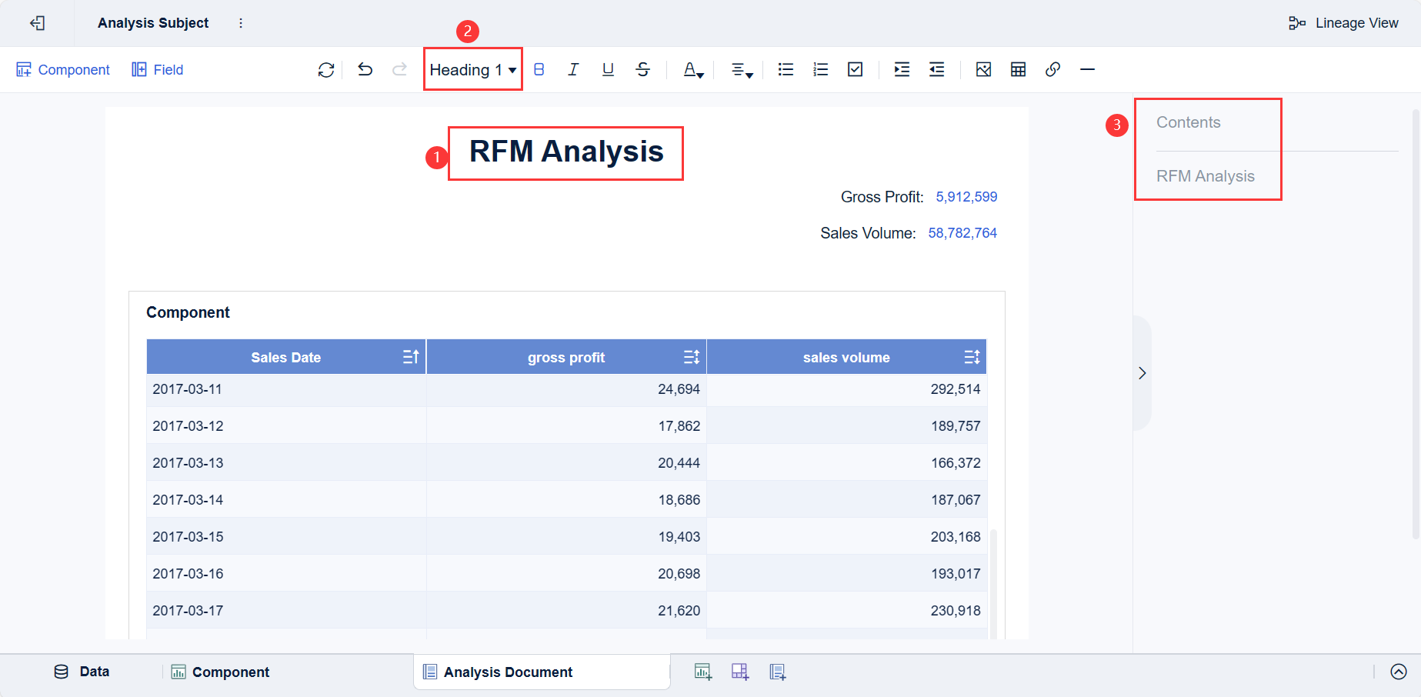The image size is (1421, 697).
Task: Insert a hyperlink
Action: click(x=1052, y=70)
